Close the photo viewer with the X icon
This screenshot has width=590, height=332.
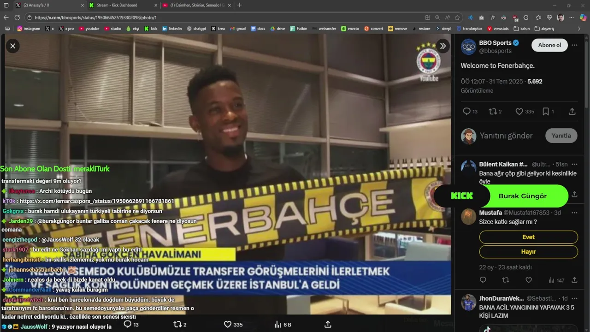(12, 46)
